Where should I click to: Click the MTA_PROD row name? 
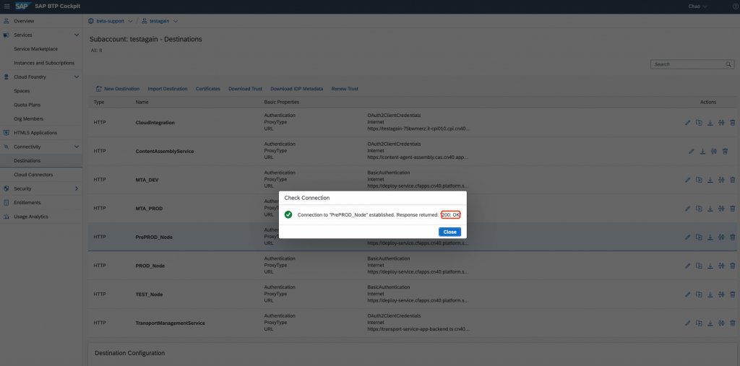point(149,209)
